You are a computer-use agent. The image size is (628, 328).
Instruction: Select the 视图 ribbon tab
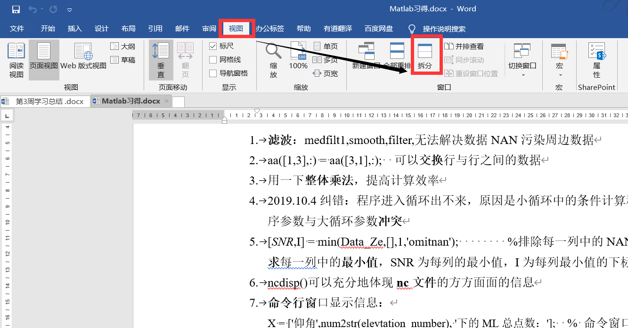pos(236,29)
